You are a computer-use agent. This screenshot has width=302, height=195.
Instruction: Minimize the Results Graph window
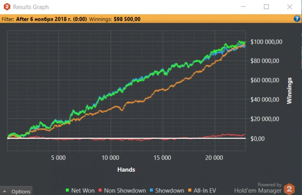tap(243, 7)
